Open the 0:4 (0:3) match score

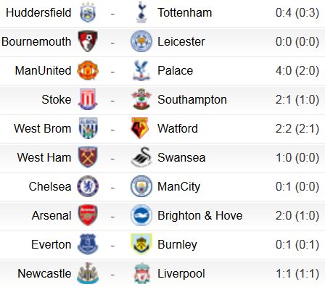tap(297, 12)
